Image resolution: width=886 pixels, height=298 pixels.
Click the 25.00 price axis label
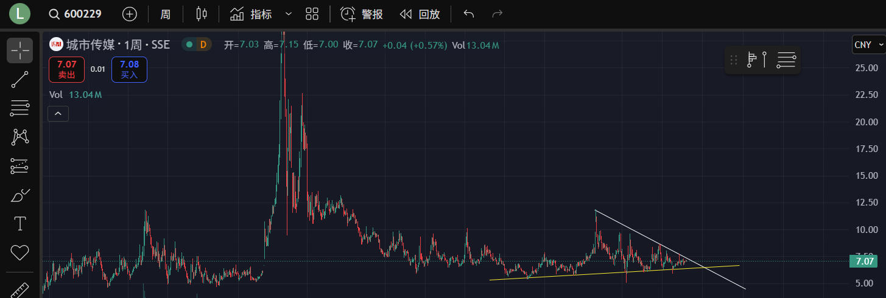pyautogui.click(x=866, y=68)
